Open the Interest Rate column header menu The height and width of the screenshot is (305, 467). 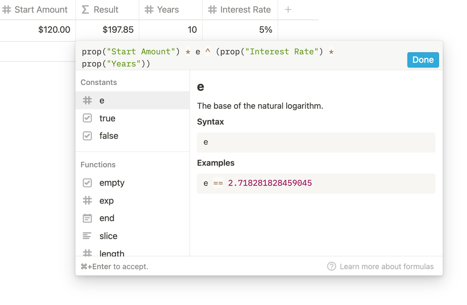(x=245, y=10)
